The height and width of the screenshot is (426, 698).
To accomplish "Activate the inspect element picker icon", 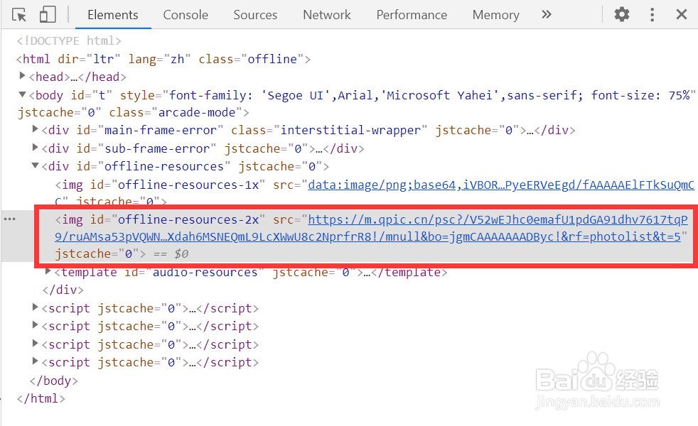I will tap(19, 15).
